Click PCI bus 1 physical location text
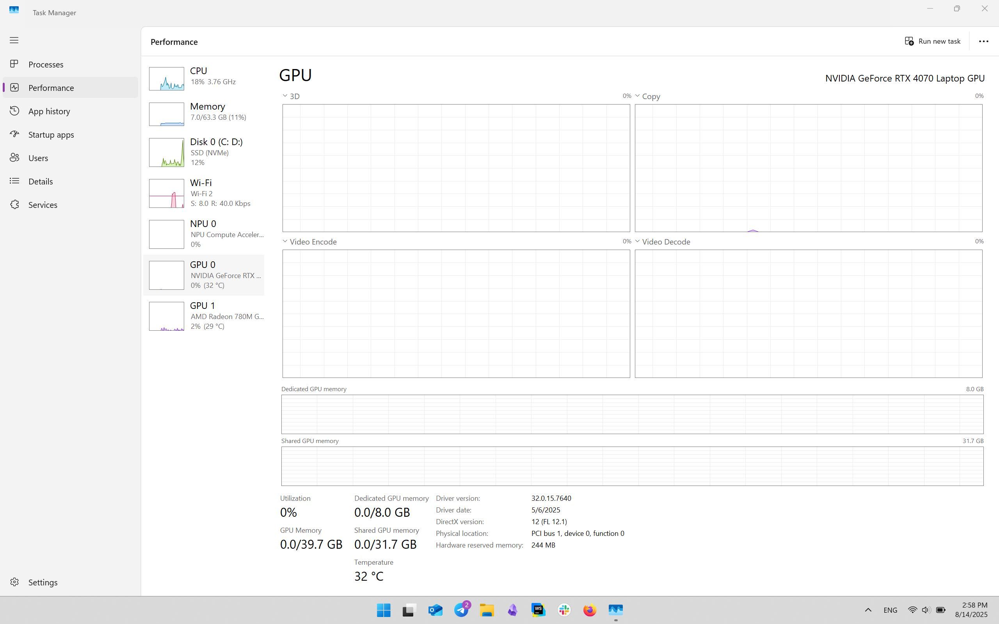 (578, 533)
